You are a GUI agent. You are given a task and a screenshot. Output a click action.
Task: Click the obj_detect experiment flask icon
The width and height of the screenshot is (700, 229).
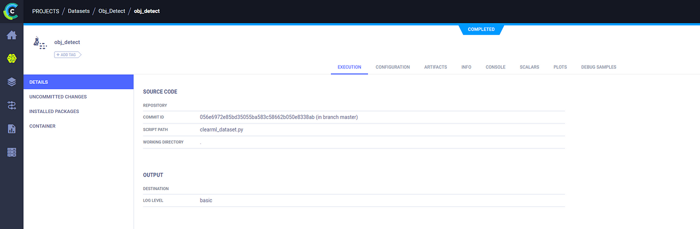pos(39,42)
